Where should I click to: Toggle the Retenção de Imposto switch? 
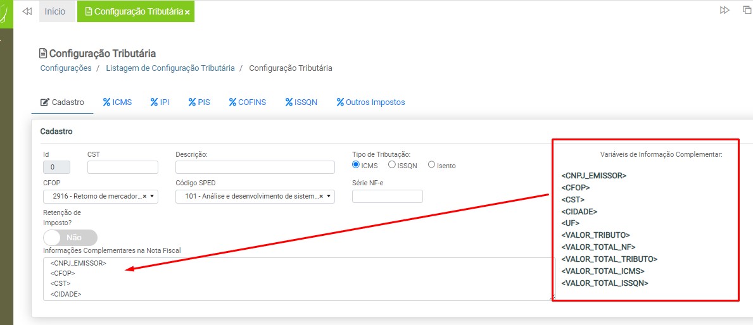tap(70, 238)
